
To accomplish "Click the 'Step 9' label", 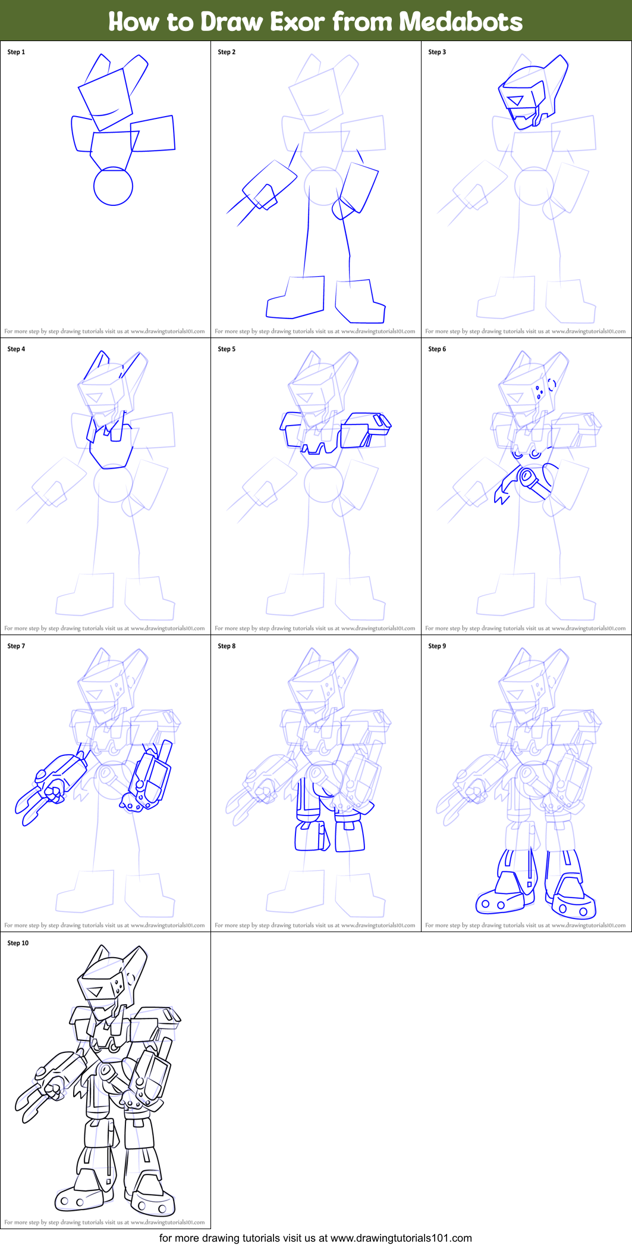I will click(x=437, y=646).
